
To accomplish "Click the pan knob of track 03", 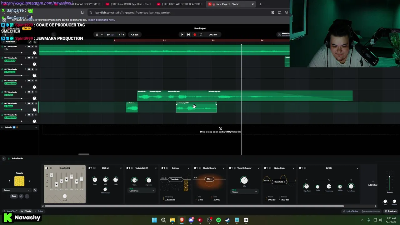I will 34,76.
